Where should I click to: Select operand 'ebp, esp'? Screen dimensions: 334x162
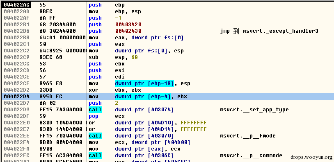coord(128,11)
